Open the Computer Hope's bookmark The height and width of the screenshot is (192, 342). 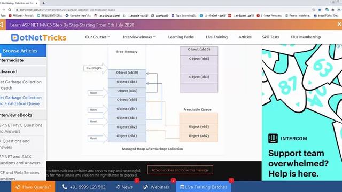tap(79, 15)
